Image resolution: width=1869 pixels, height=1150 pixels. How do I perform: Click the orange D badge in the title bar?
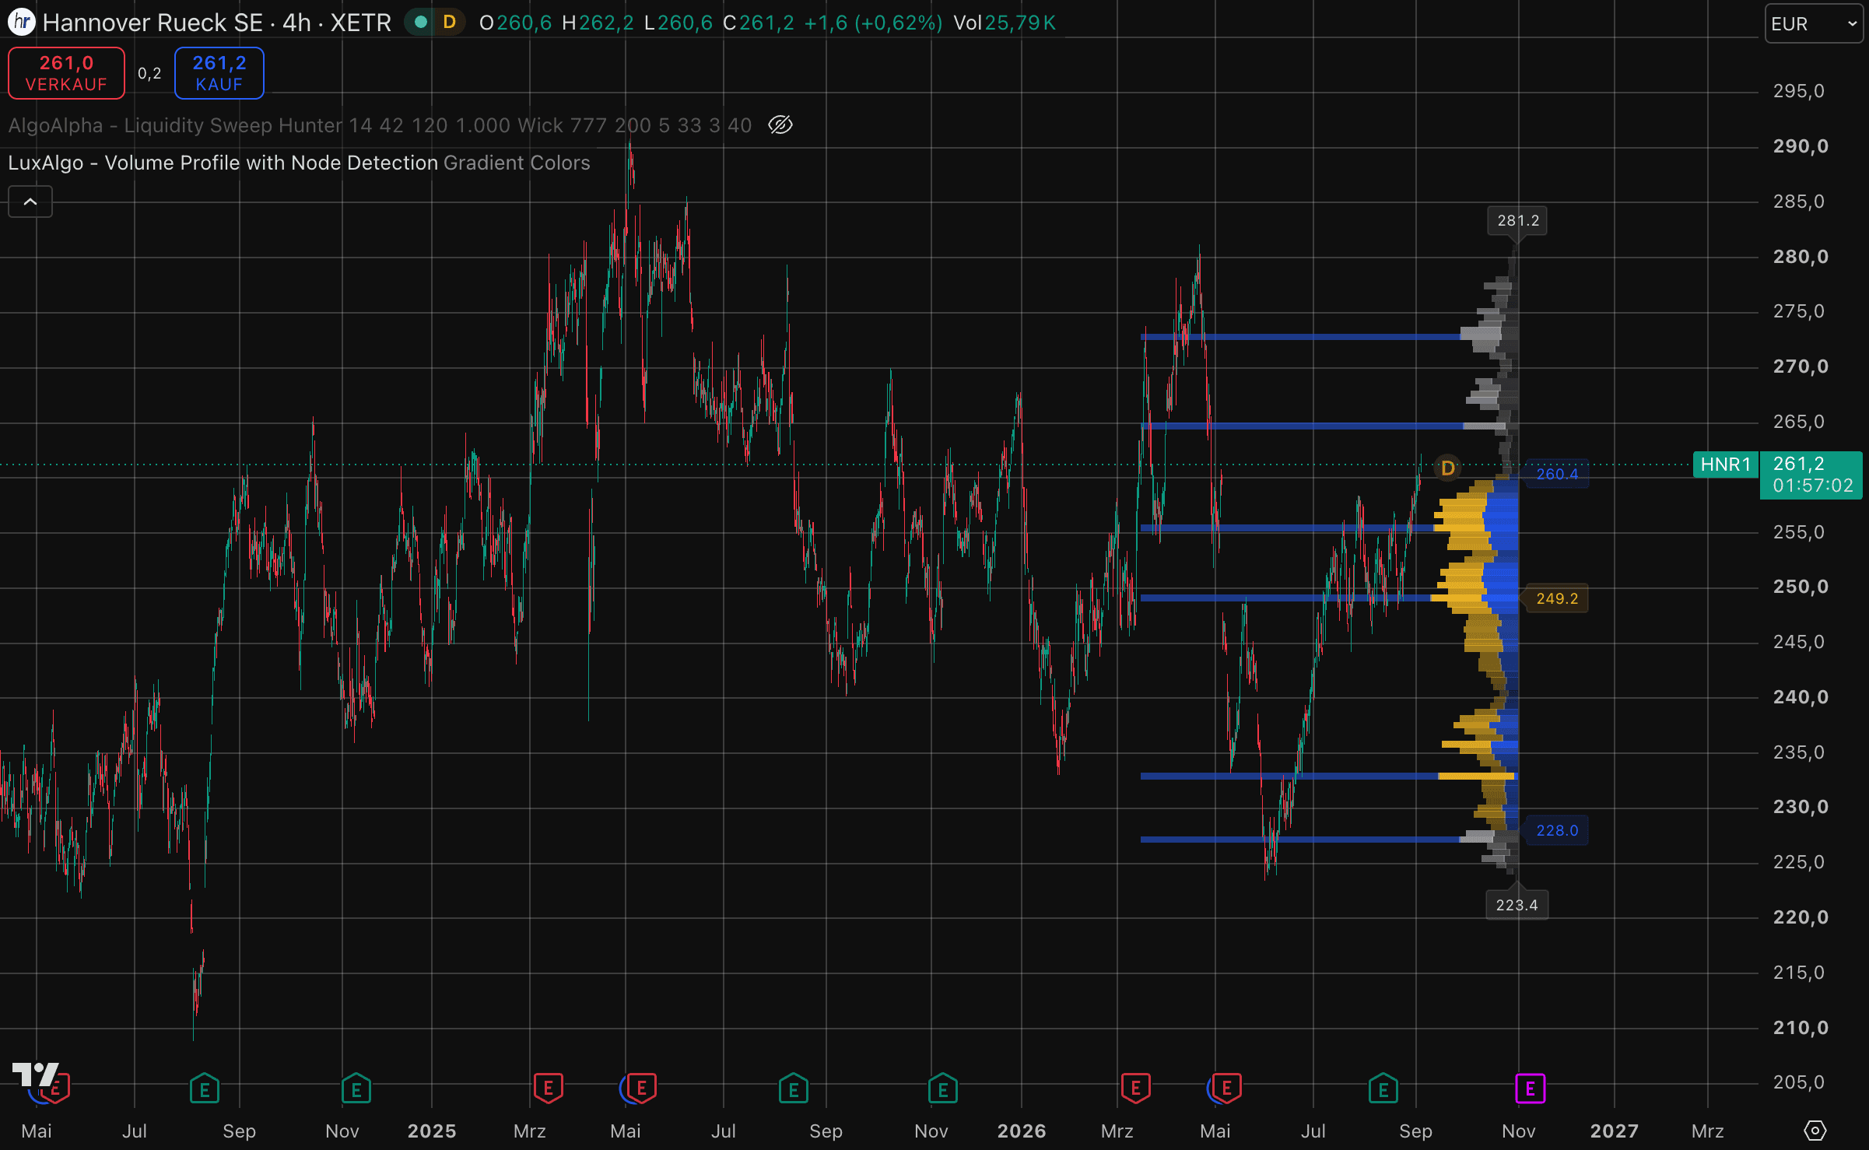449,23
